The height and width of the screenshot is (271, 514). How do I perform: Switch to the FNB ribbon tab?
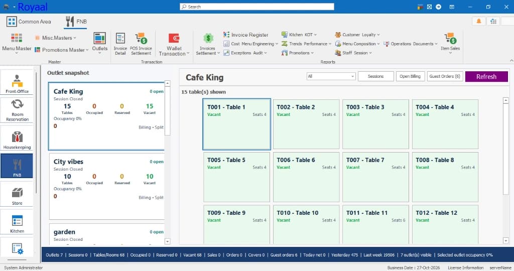coord(76,22)
